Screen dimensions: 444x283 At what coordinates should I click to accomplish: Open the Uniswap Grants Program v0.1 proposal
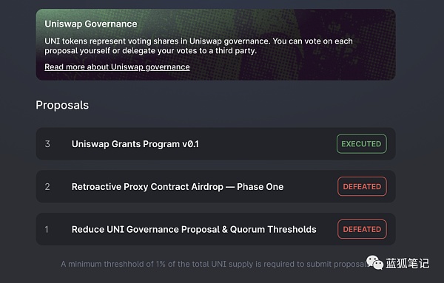pos(215,144)
